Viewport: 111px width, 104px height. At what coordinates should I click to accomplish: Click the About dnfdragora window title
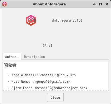coord(49,4)
